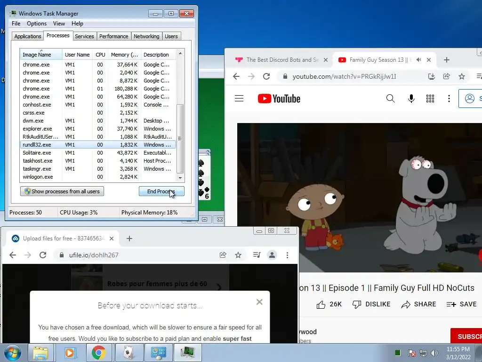Screen dimensions: 482x362
Task: Select dwm.exe process row
Action: click(98, 121)
